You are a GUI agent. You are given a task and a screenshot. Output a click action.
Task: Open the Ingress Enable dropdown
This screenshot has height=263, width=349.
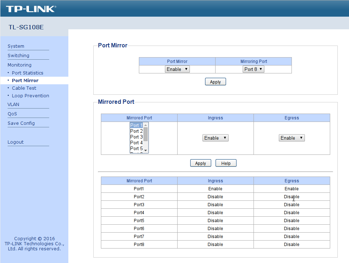coord(215,138)
